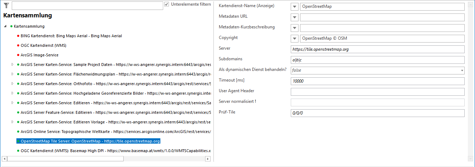Open the Metadaten URL dropdown button
Image resolution: width=475 pixels, height=167 pixels.
pos(295,17)
